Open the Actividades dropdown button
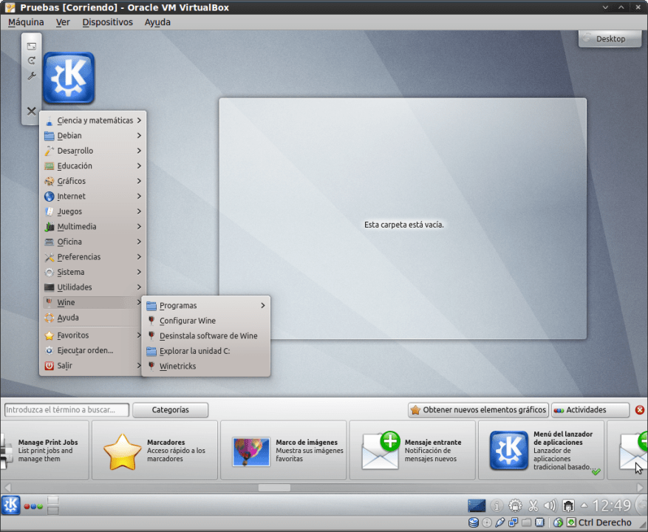 tap(590, 410)
